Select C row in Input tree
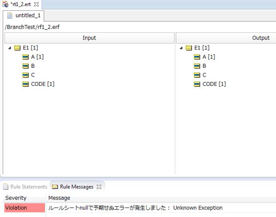276x217 pixels. point(33,75)
